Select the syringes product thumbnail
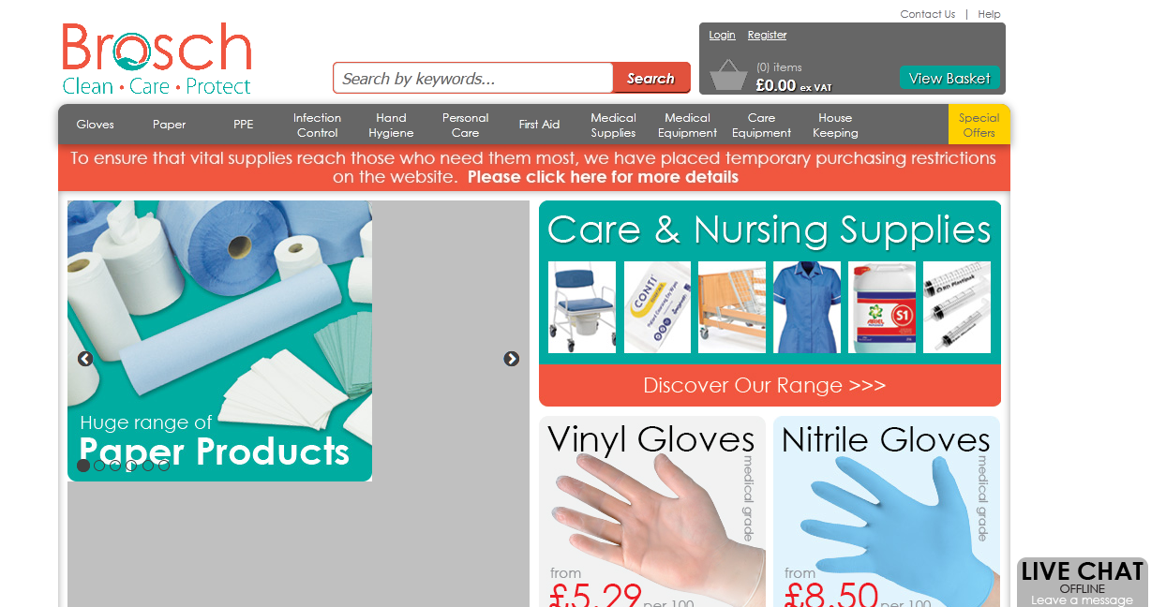This screenshot has height=607, width=1151. click(x=957, y=307)
